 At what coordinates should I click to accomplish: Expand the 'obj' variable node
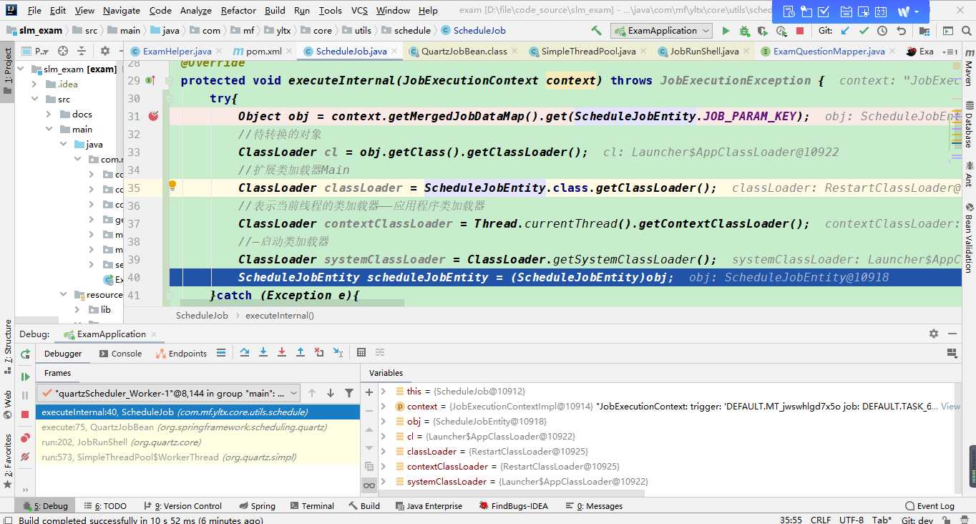click(x=384, y=421)
